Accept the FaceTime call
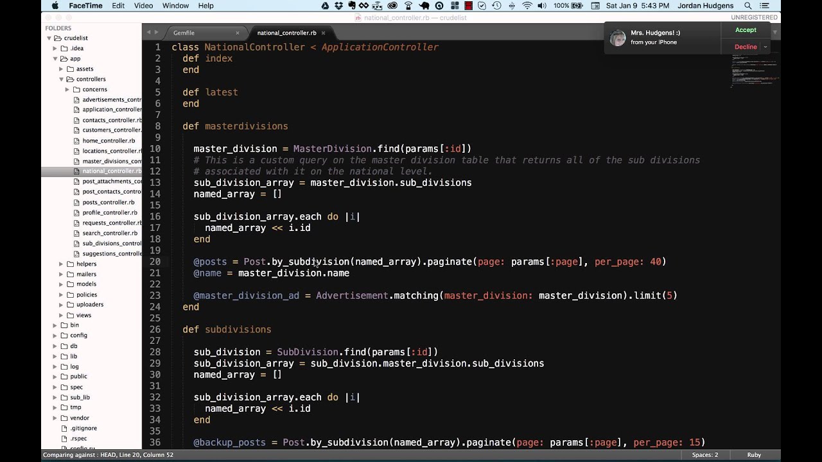Viewport: 822px width, 462px height. tap(746, 30)
